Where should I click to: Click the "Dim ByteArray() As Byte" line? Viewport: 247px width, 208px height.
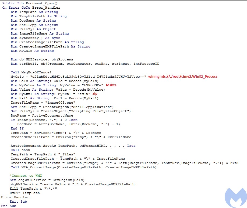pyautogui.click(x=36, y=38)
